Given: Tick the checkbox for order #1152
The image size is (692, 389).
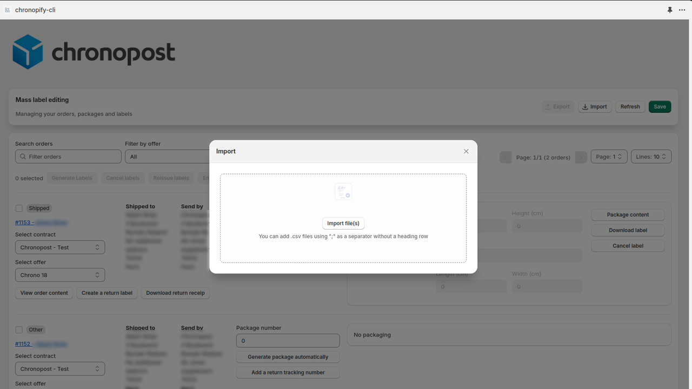Looking at the screenshot, I should 19,330.
